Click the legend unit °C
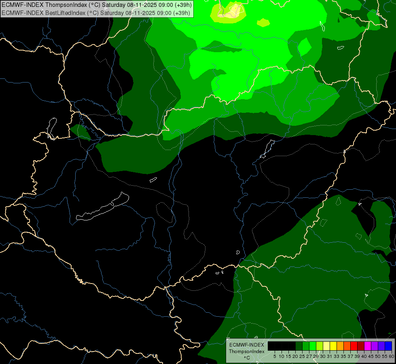396x364 pixels. 247,358
